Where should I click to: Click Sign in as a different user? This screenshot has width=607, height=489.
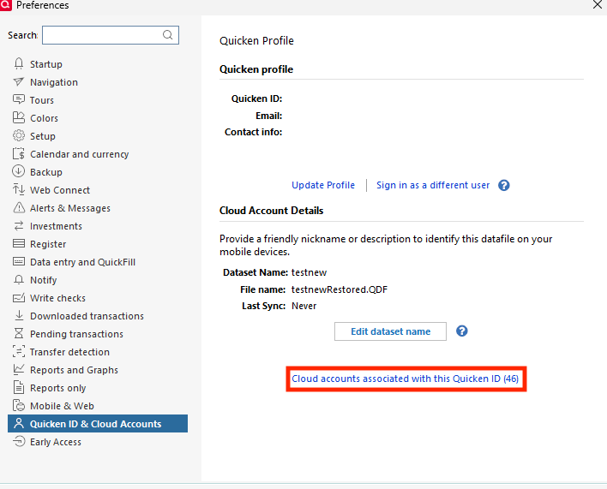tap(433, 185)
